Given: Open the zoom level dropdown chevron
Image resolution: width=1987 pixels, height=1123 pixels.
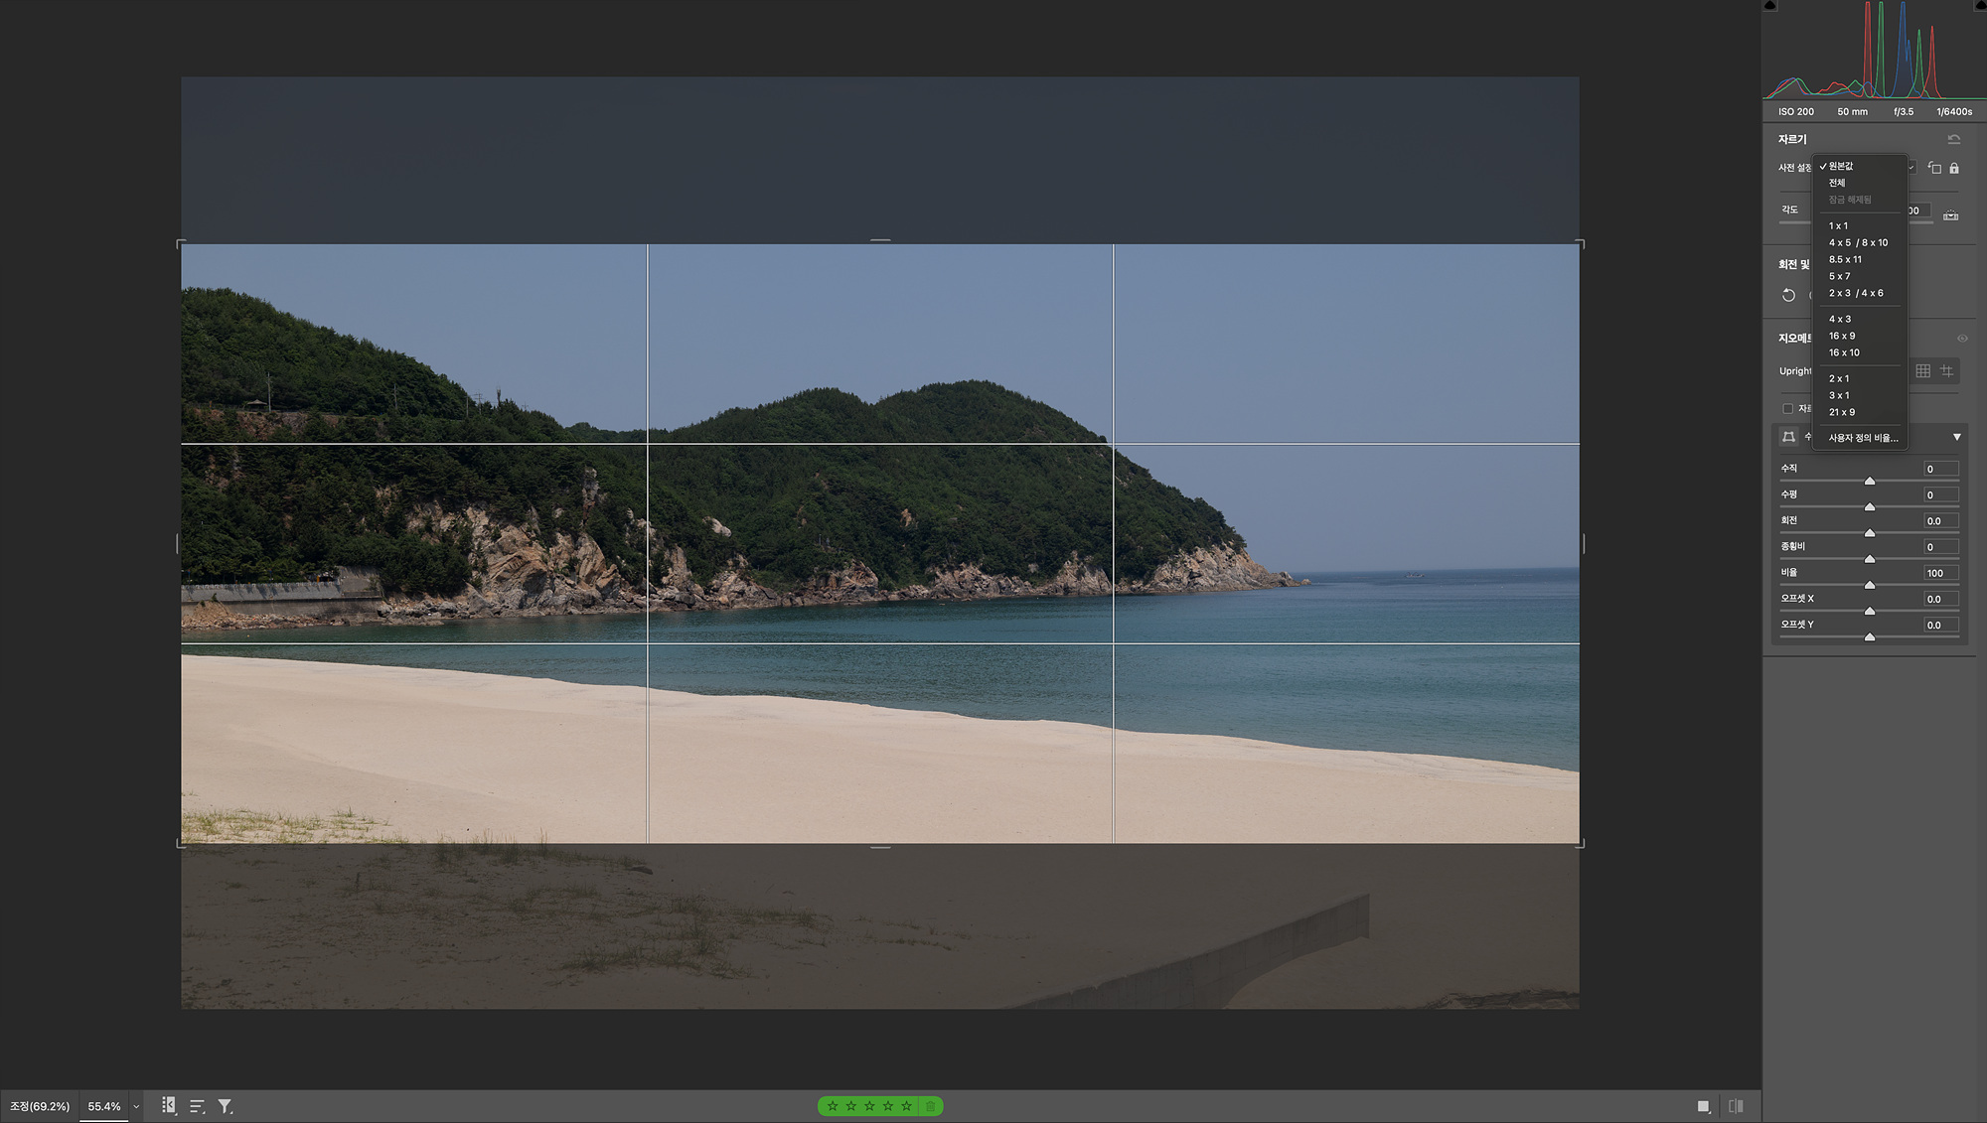Looking at the screenshot, I should (136, 1106).
